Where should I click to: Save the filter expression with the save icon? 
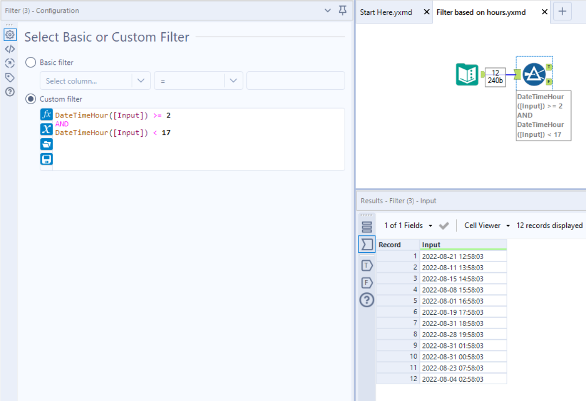point(46,159)
